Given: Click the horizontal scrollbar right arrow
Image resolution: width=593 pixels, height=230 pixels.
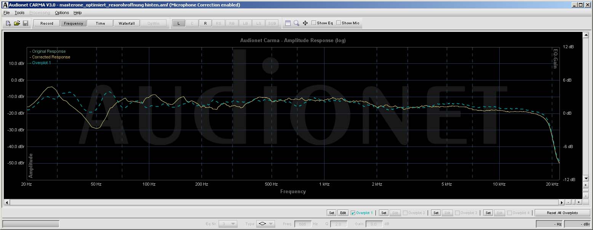Looking at the screenshot, I should click(561, 202).
